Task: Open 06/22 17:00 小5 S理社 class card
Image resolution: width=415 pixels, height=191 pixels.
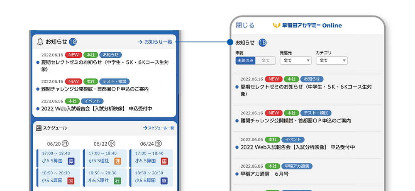Action: click(105, 158)
